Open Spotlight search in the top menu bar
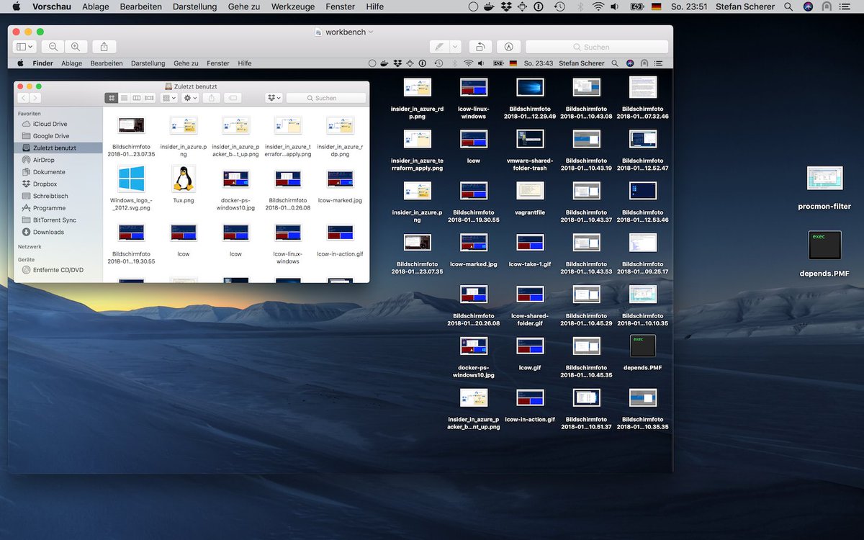864x540 pixels. 789,6
